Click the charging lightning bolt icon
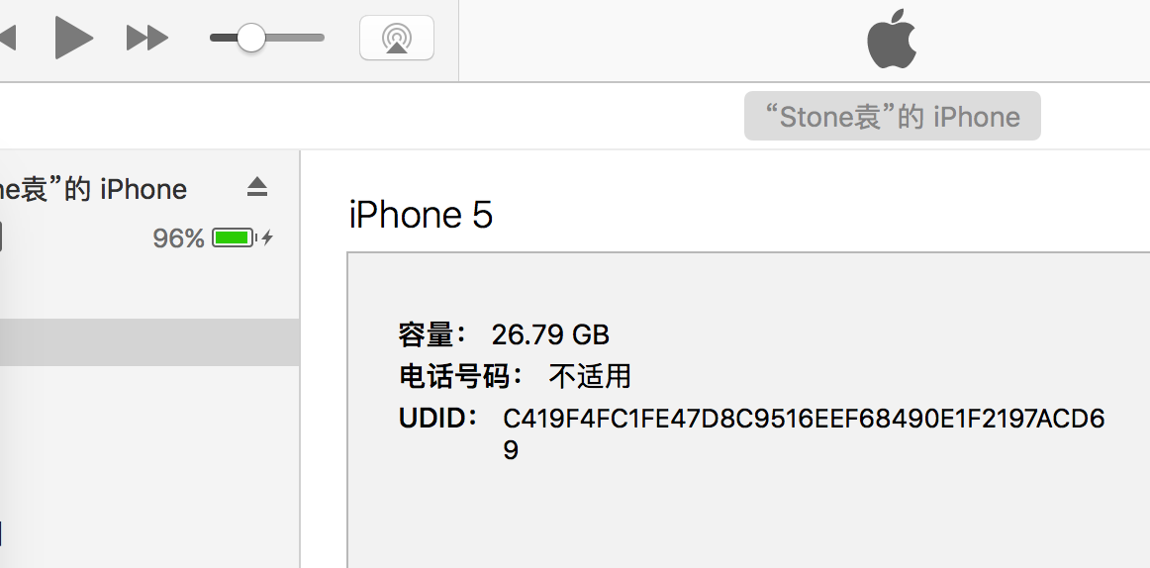This screenshot has width=1150, height=568. (x=267, y=237)
